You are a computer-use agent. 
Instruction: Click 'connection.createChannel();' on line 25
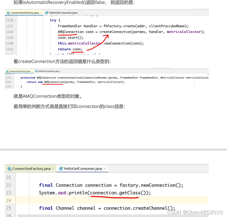click(139, 208)
